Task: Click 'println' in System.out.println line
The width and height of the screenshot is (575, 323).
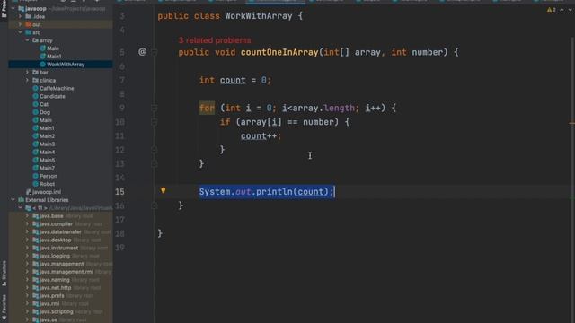Action: click(x=274, y=192)
